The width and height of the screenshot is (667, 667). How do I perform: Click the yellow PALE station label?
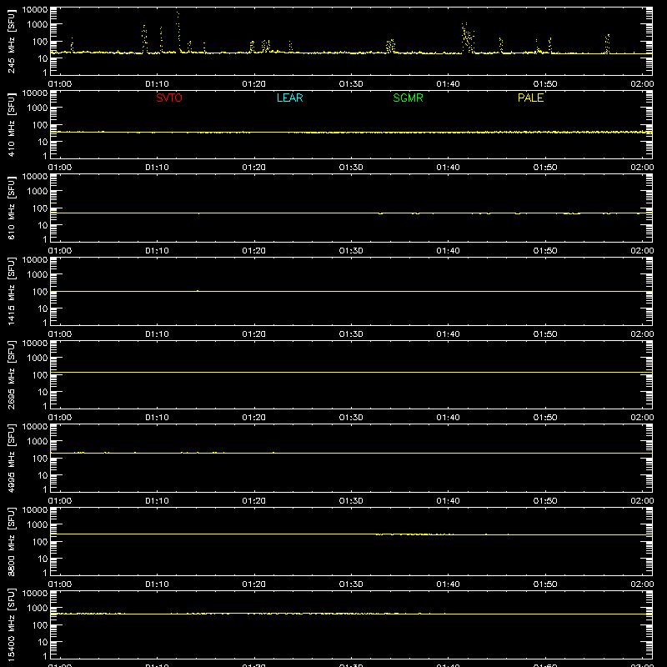[530, 98]
